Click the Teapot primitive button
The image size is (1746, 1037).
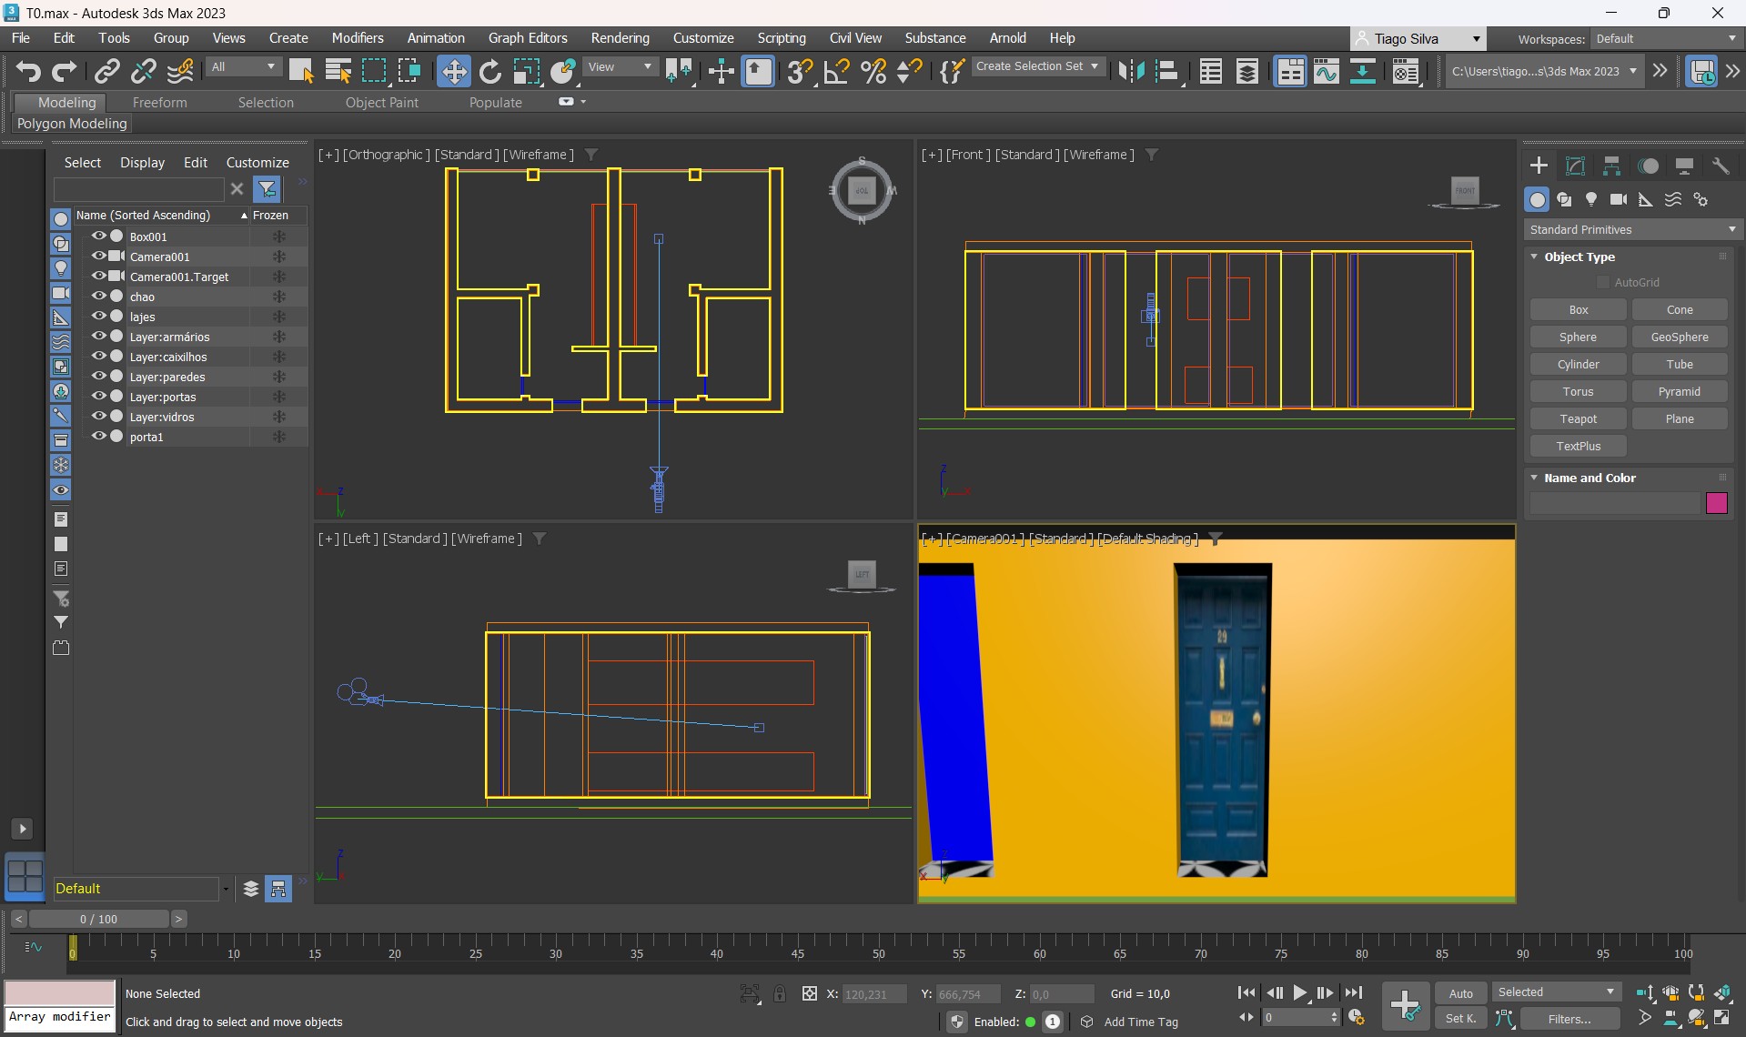[1578, 419]
